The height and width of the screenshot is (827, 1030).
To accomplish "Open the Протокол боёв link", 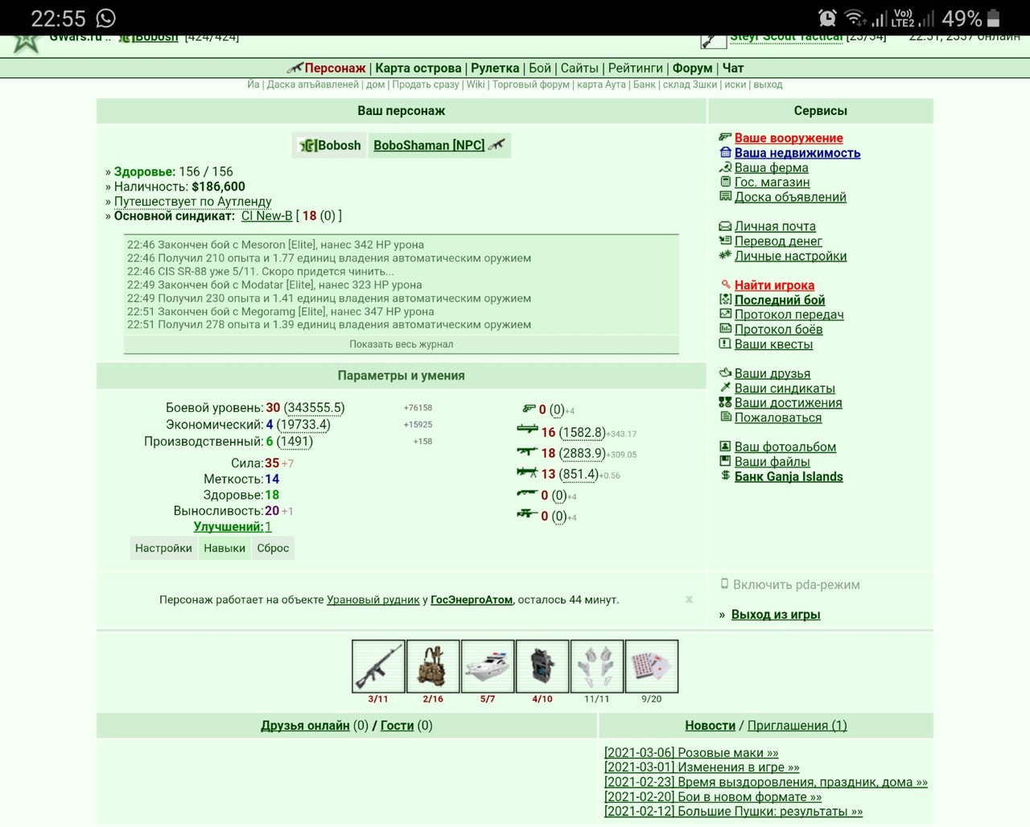I will point(779,329).
